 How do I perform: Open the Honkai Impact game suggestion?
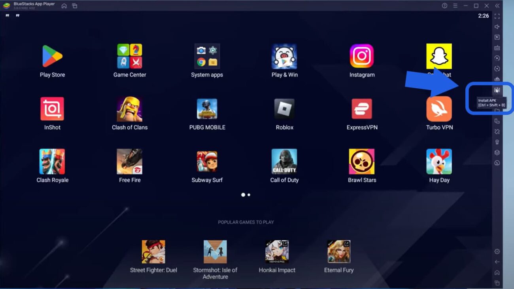[277, 252]
